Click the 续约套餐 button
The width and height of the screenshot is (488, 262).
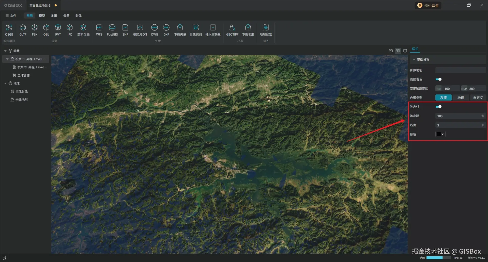pos(428,5)
